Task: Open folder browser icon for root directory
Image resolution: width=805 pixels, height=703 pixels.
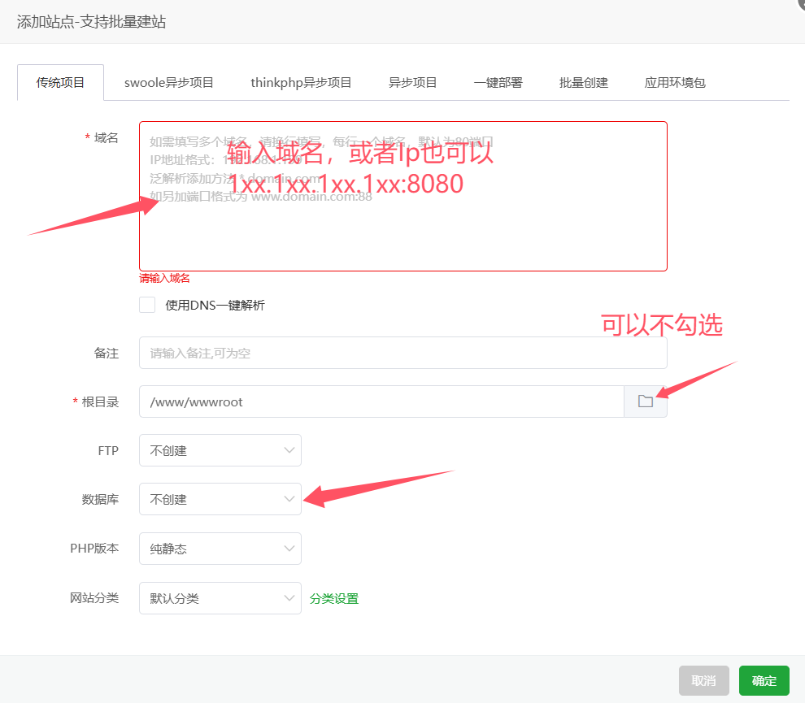Action: coord(646,401)
